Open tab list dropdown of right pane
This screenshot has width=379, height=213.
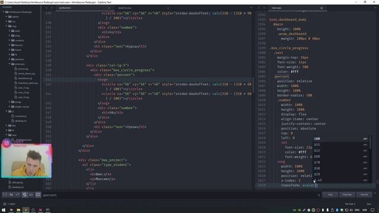[x=376, y=8]
